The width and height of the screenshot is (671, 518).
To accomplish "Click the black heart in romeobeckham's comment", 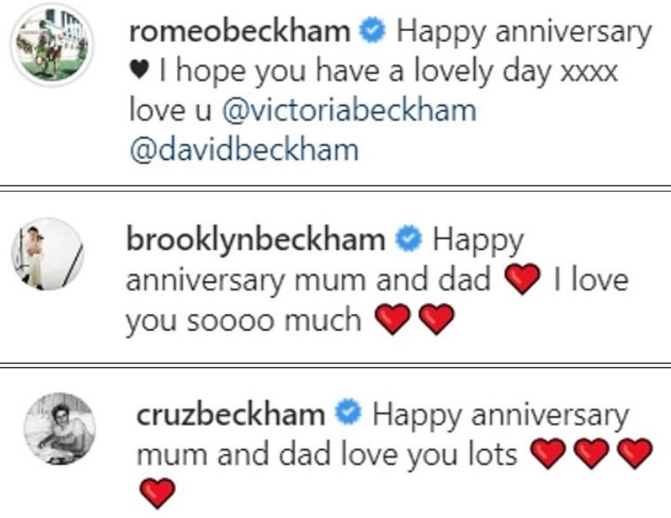I will (x=137, y=72).
